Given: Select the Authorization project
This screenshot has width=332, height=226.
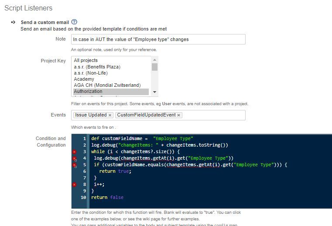Looking at the screenshot, I should click(111, 91).
